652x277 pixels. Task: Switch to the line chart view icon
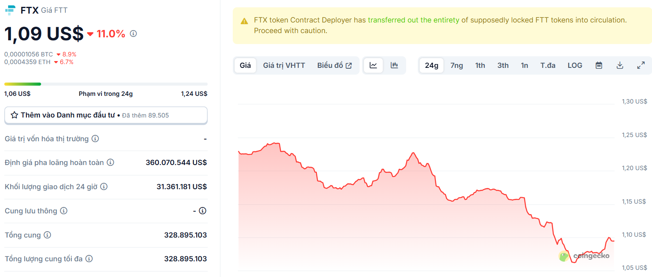tap(373, 65)
